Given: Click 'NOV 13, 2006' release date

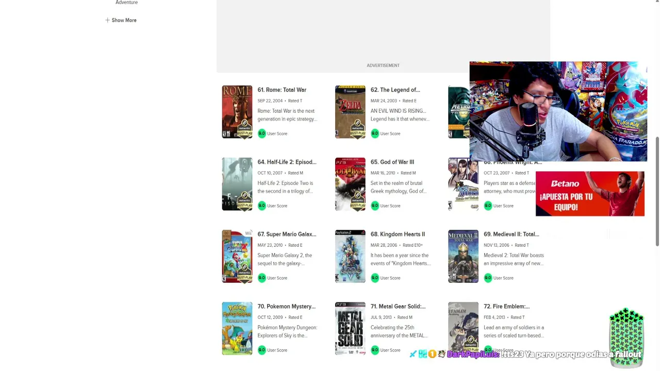Looking at the screenshot, I should click(496, 245).
